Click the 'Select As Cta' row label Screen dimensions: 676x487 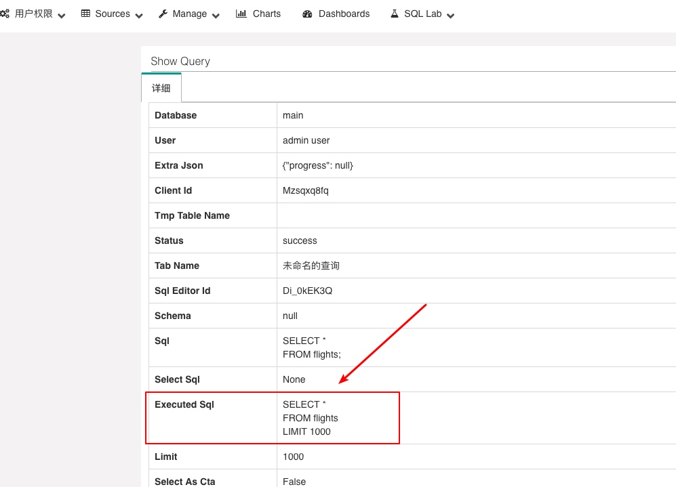point(185,482)
